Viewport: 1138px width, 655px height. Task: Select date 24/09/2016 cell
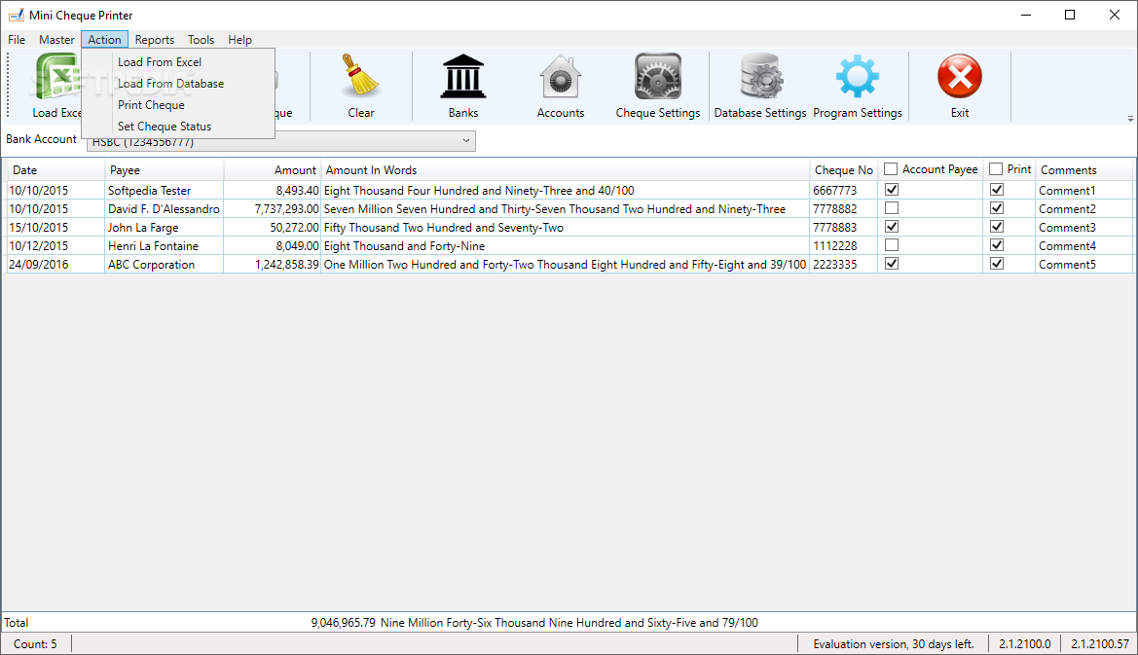55,264
